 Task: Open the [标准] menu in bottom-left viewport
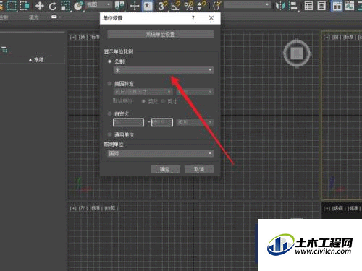coord(96,208)
